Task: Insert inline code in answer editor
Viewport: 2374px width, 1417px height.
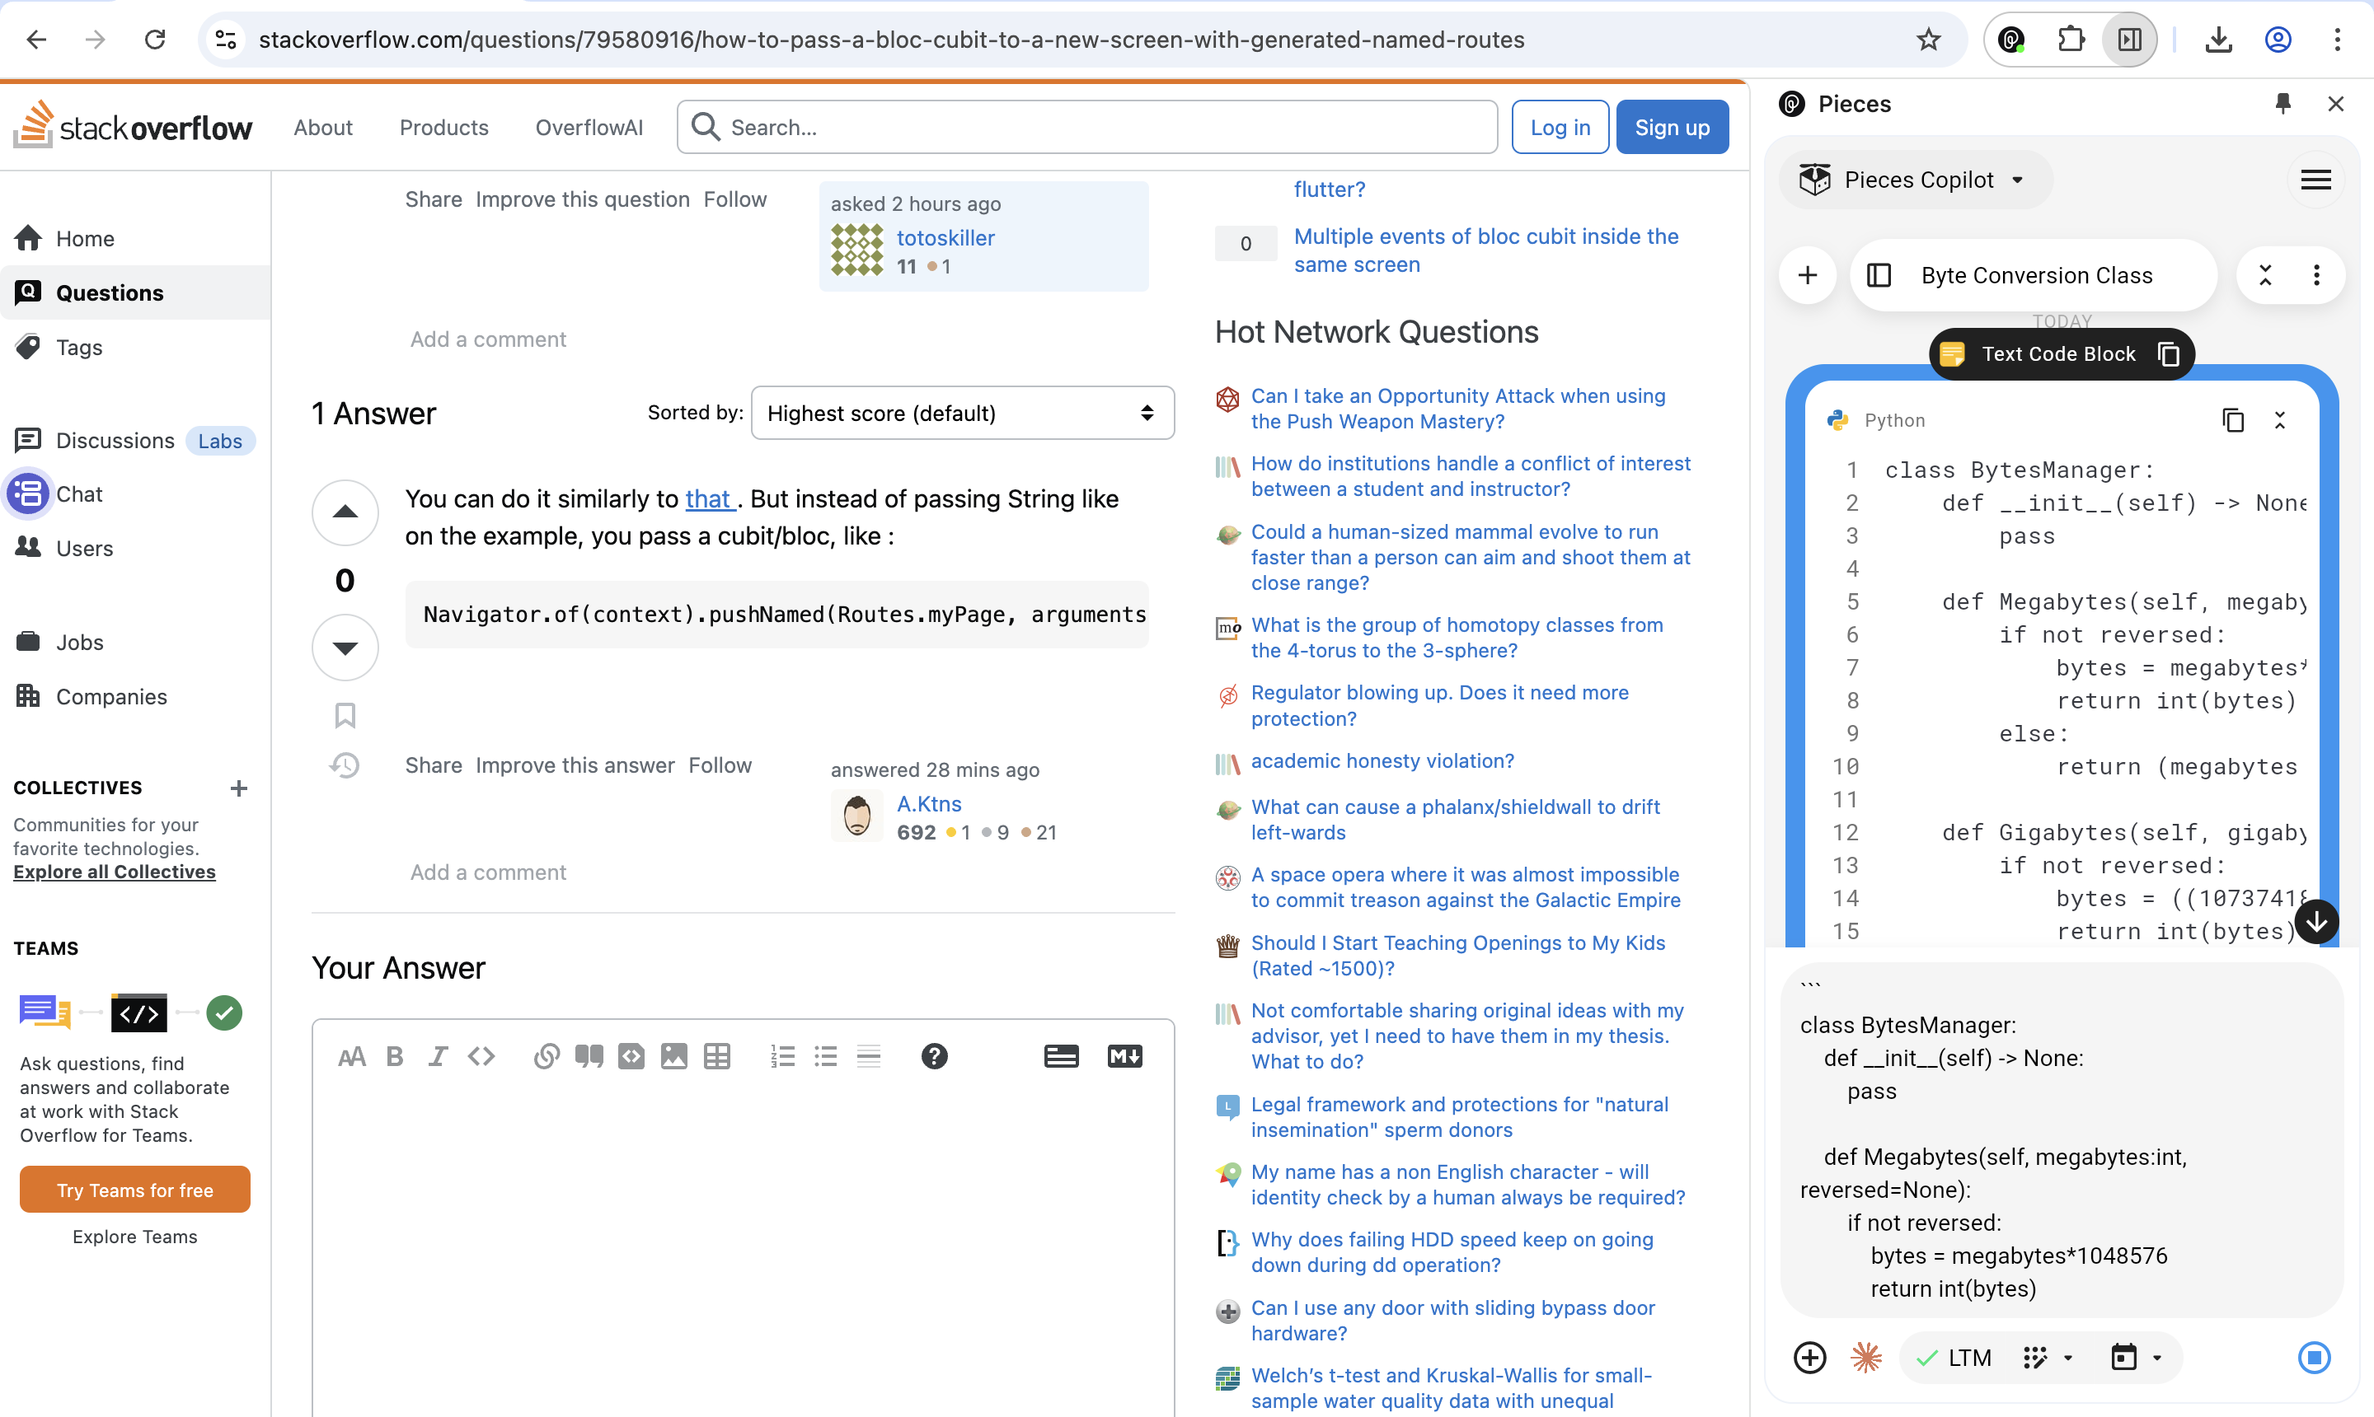Action: (481, 1056)
